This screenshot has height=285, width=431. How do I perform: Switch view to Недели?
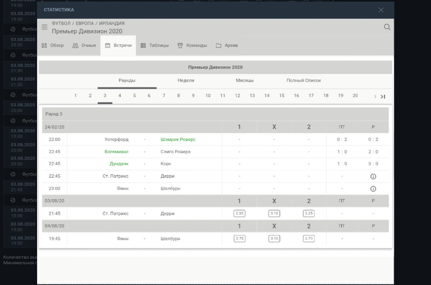click(186, 81)
